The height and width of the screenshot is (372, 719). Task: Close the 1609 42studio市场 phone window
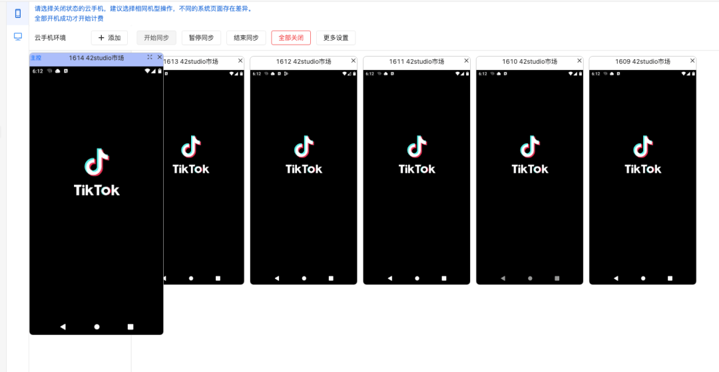[x=692, y=61]
